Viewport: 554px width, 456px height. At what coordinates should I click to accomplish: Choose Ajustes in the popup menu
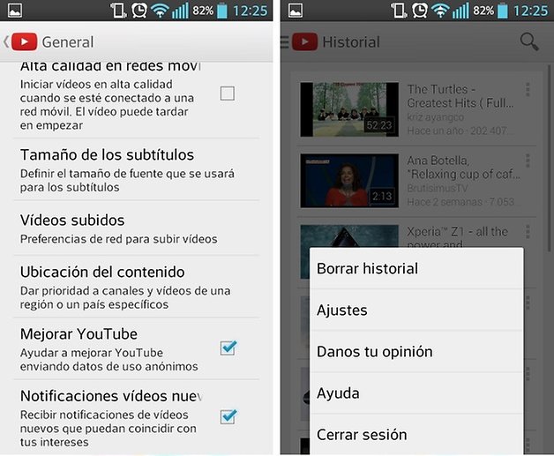[x=416, y=310]
